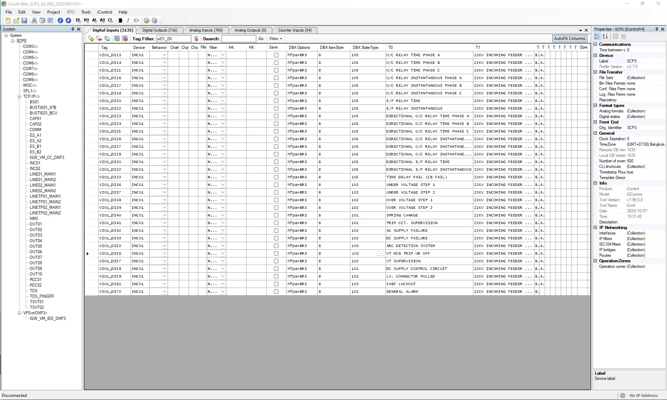Click the blue info icon
The width and height of the screenshot is (667, 400).
tap(60, 20)
